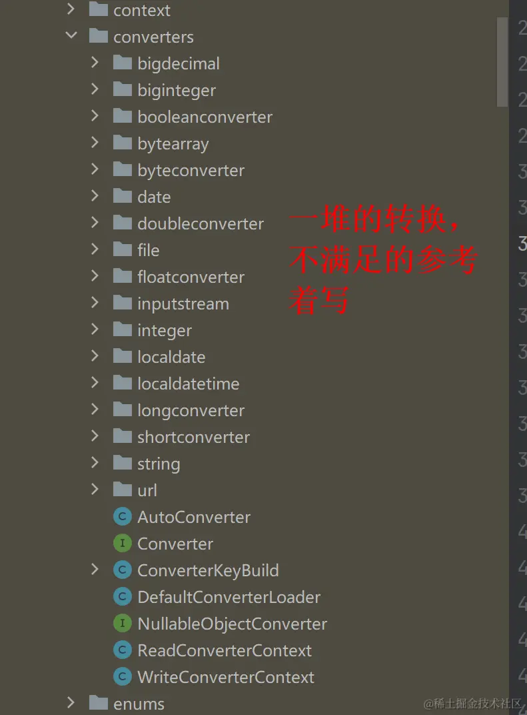The width and height of the screenshot is (527, 715).
Task: Click the ConverterKeyBuild class icon
Action: point(122,570)
